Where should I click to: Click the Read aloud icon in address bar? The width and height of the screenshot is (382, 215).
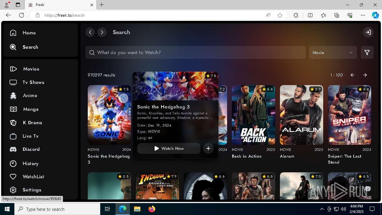pyautogui.click(x=268, y=15)
